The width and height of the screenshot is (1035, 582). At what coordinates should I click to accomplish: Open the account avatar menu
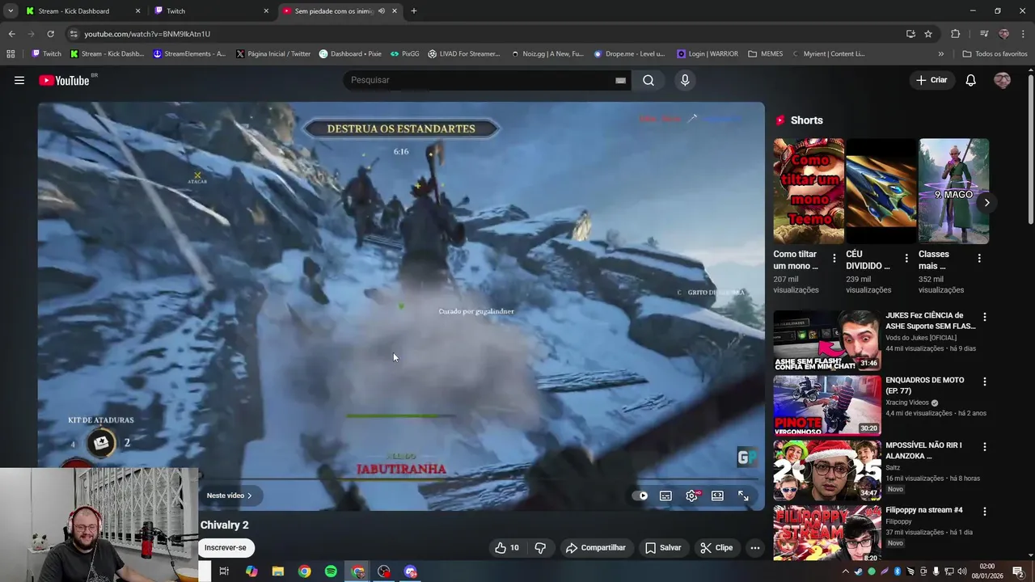(x=1002, y=80)
